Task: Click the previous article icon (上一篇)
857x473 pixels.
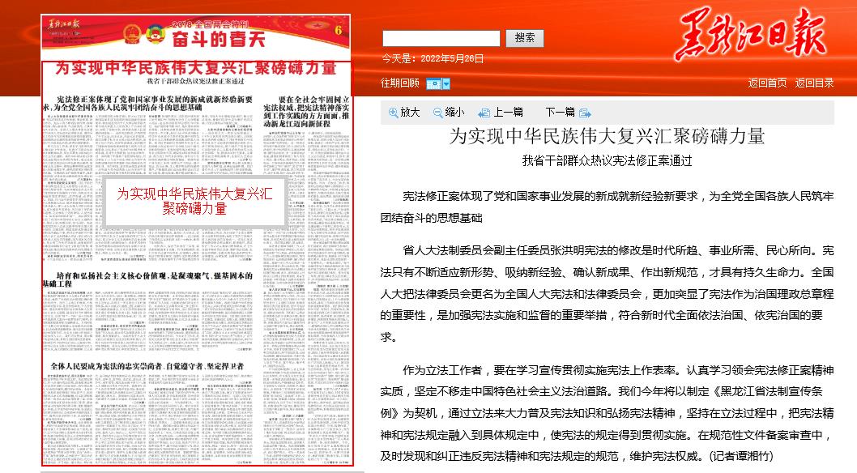Action: [x=484, y=113]
